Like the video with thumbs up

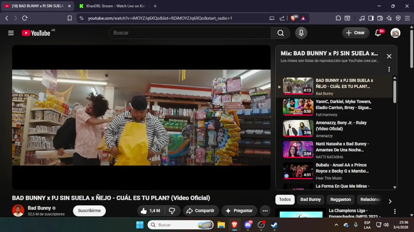[151, 211]
